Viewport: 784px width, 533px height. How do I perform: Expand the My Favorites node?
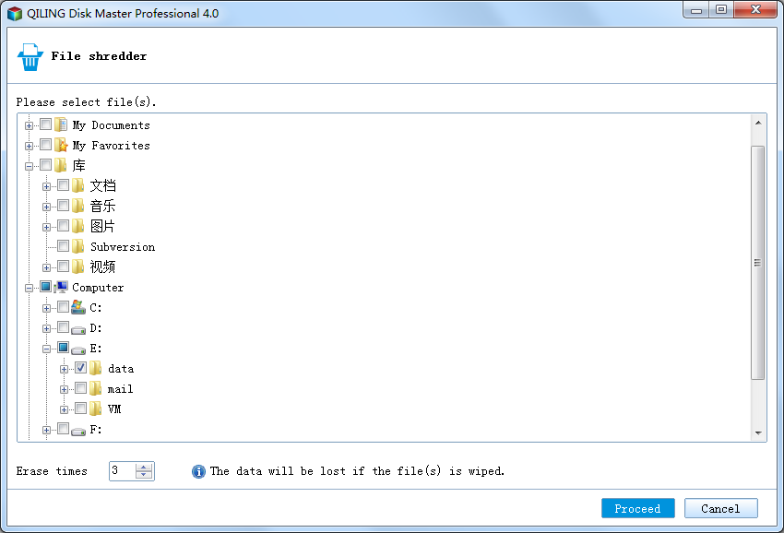coord(29,146)
